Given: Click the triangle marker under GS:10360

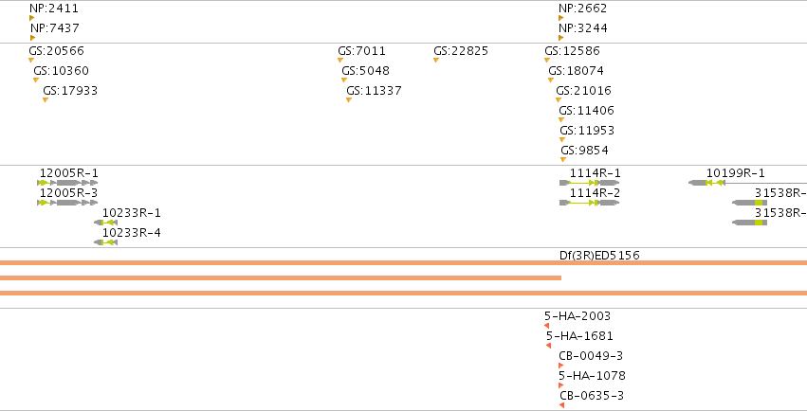Looking at the screenshot, I should pos(35,80).
